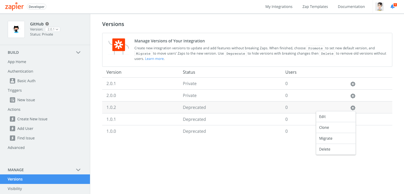Click the Status: Private label
This screenshot has width=404, height=194.
pos(42,34)
